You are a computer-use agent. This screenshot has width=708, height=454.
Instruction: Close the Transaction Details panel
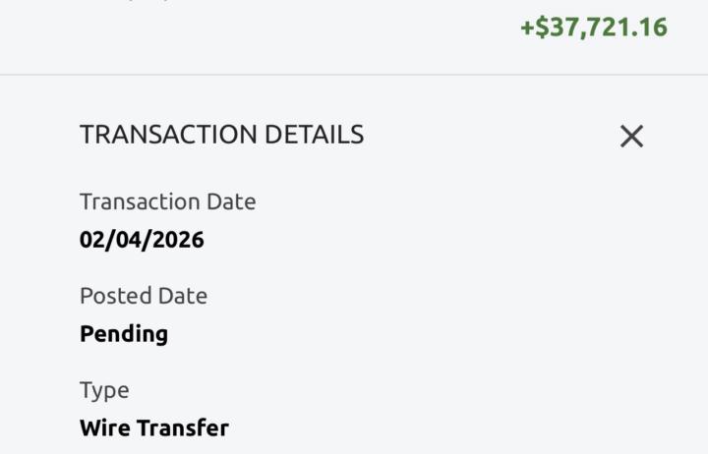tap(631, 137)
